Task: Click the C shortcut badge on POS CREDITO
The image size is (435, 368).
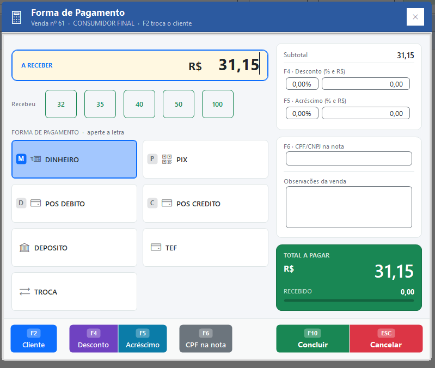Action: [152, 203]
